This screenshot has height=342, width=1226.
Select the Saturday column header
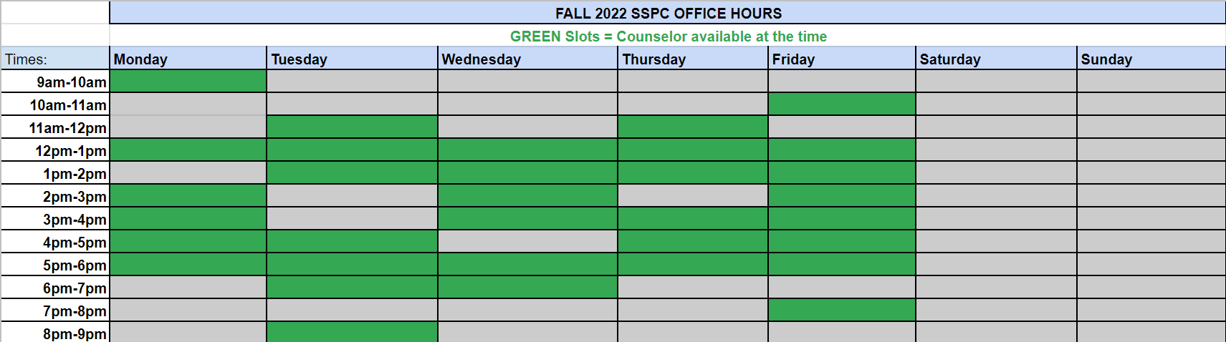(996, 59)
